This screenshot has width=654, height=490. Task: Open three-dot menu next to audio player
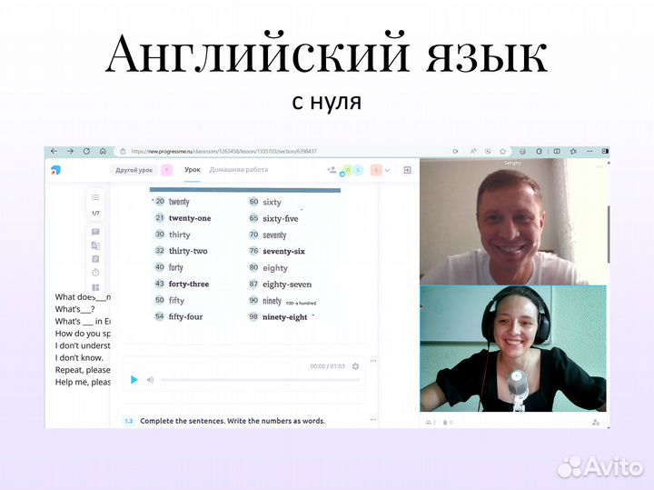[x=373, y=361]
